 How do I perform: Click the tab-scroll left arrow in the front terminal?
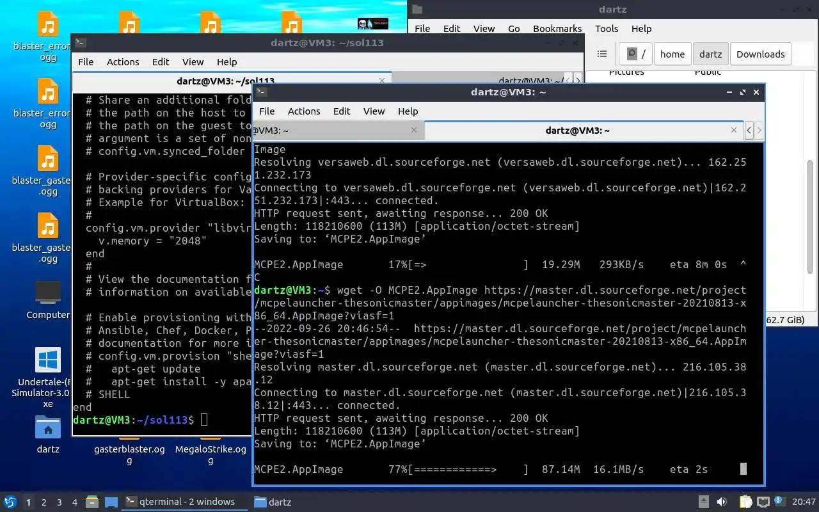point(749,130)
